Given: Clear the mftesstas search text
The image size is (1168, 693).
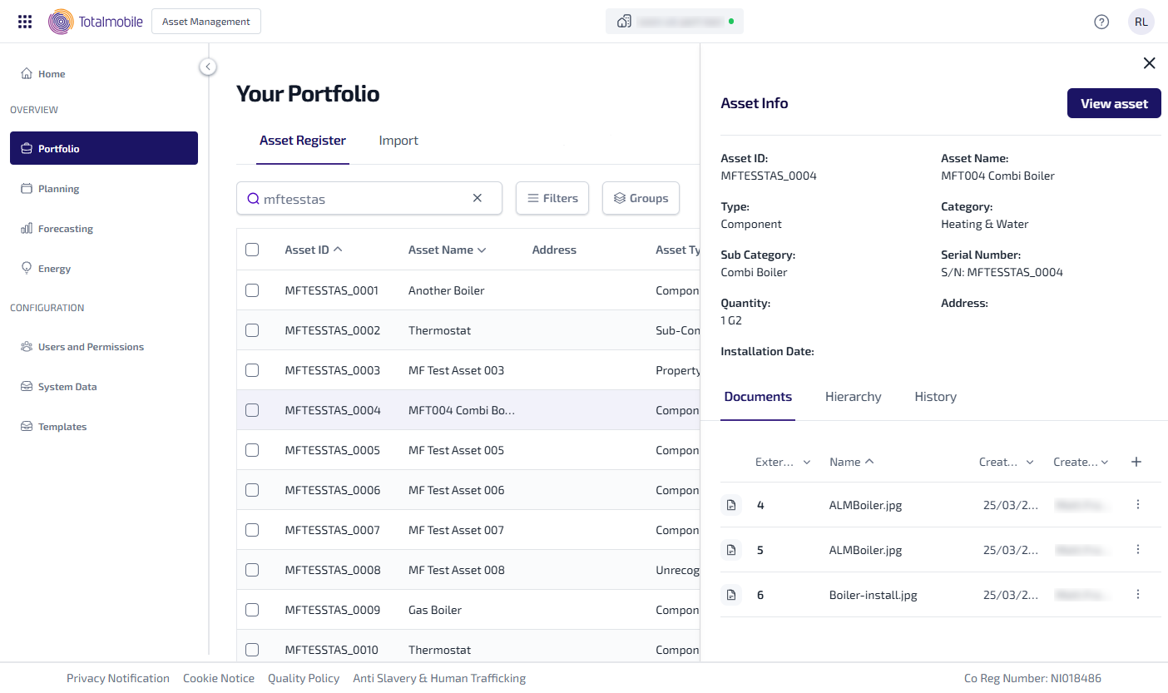Looking at the screenshot, I should 478,198.
